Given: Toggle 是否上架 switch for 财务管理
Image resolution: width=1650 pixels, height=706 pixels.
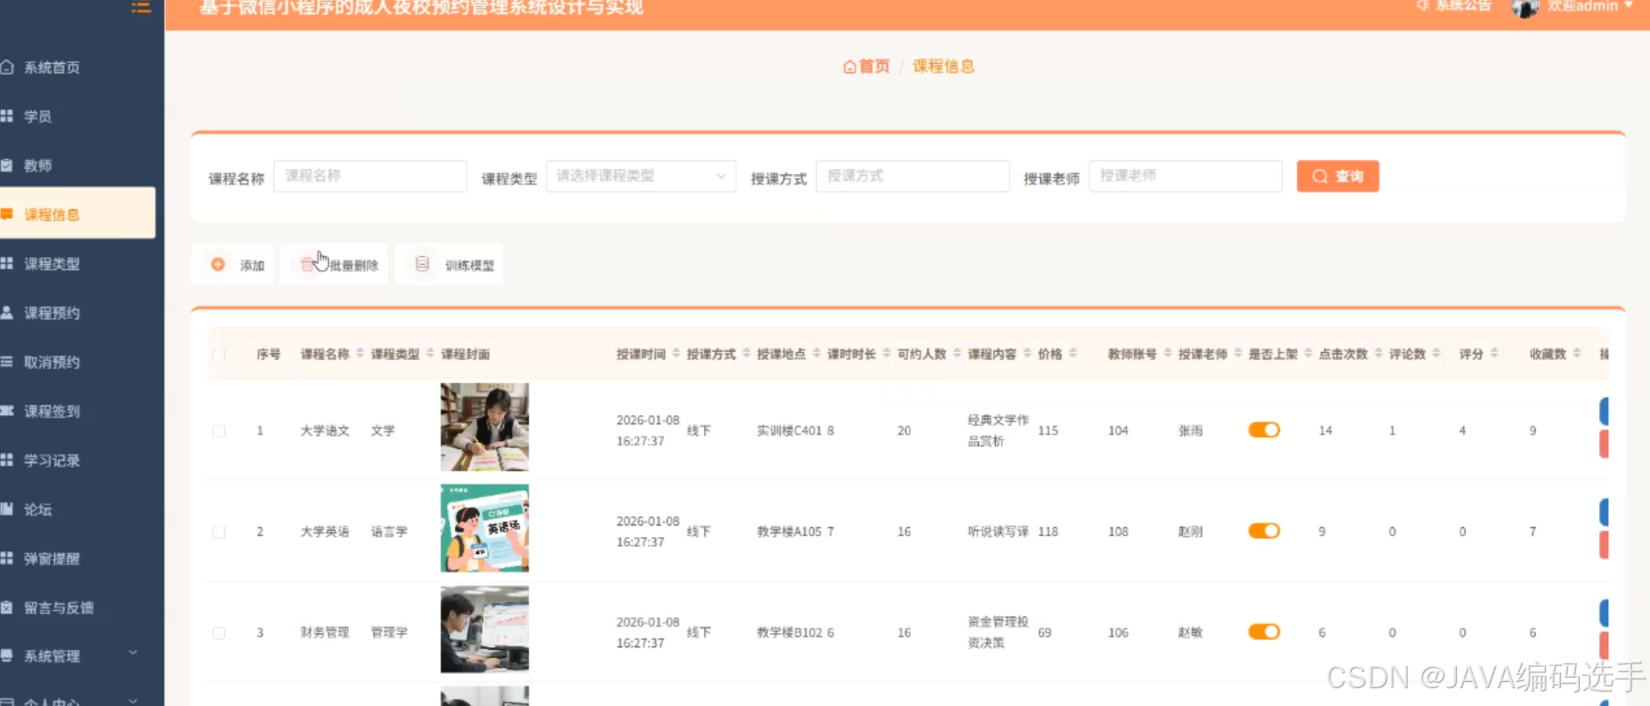Looking at the screenshot, I should coord(1264,631).
